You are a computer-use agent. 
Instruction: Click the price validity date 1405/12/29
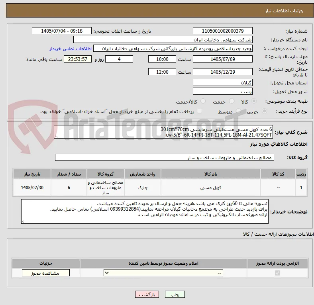[222, 72]
